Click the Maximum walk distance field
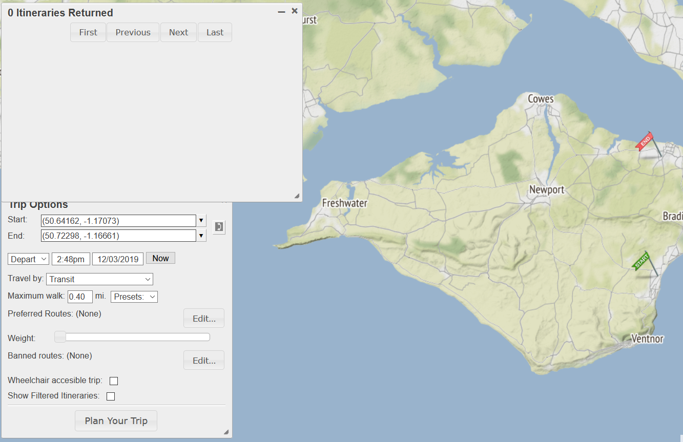The height and width of the screenshot is (442, 683). point(80,297)
